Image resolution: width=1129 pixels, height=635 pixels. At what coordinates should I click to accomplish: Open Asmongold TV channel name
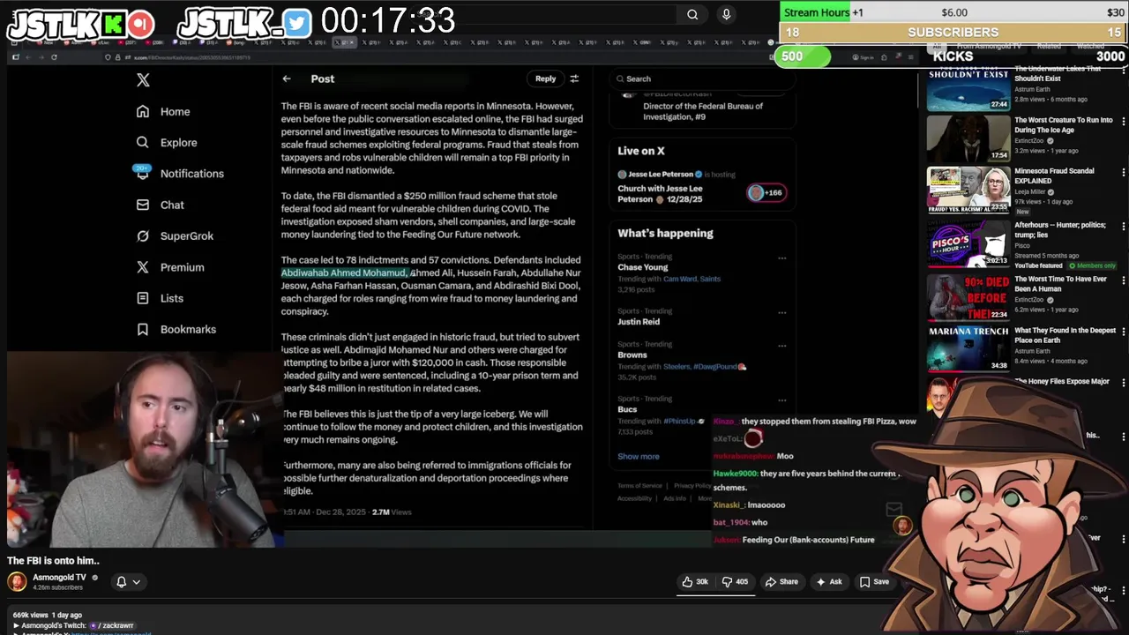coord(59,578)
